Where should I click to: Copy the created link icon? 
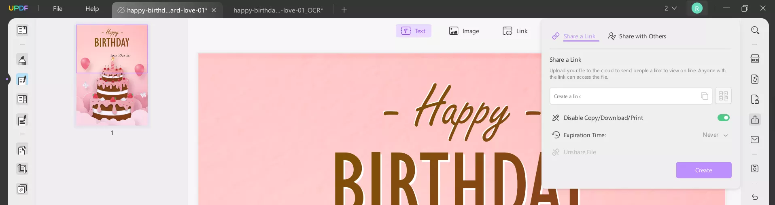point(705,96)
